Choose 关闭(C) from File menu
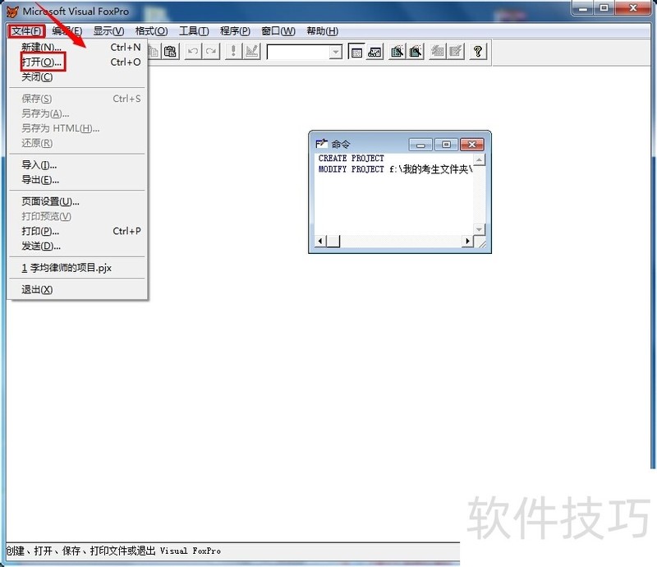This screenshot has height=567, width=657. 77,77
